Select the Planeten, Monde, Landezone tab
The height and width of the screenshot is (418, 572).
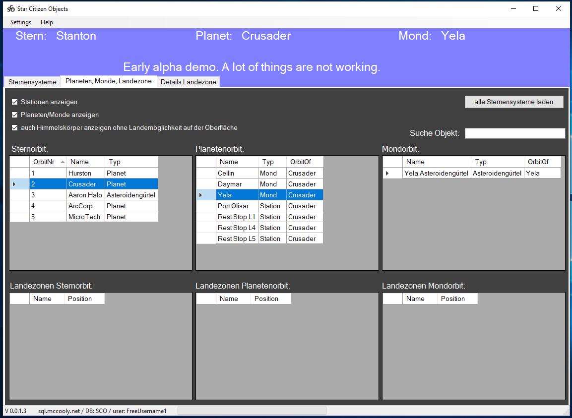(108, 81)
